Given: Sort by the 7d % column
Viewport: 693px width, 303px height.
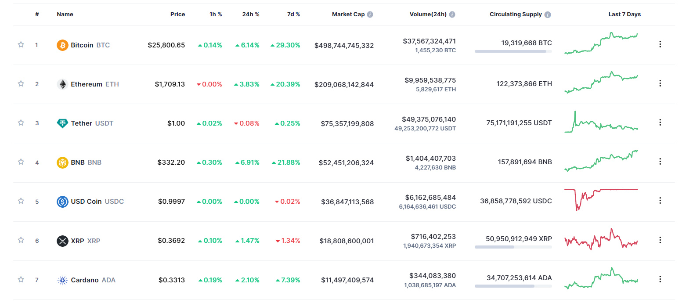Looking at the screenshot, I should pos(294,14).
